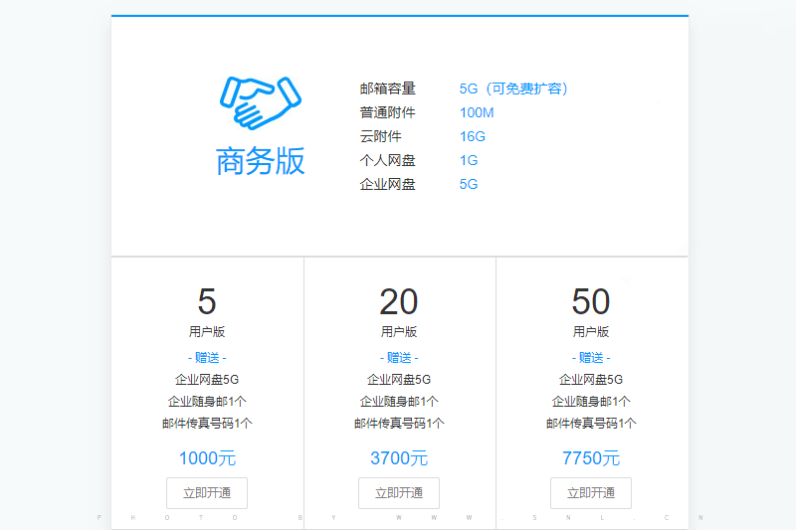Click the handshake icon for 商务版
Viewport: 796px width, 530px height.
click(261, 103)
